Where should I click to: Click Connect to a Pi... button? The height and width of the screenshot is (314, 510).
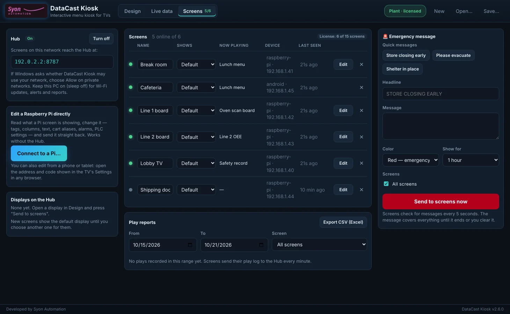[39, 154]
